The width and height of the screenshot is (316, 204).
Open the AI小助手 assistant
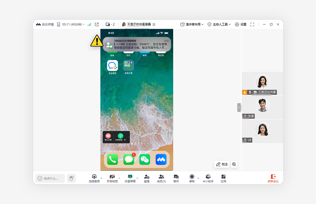(x=208, y=179)
